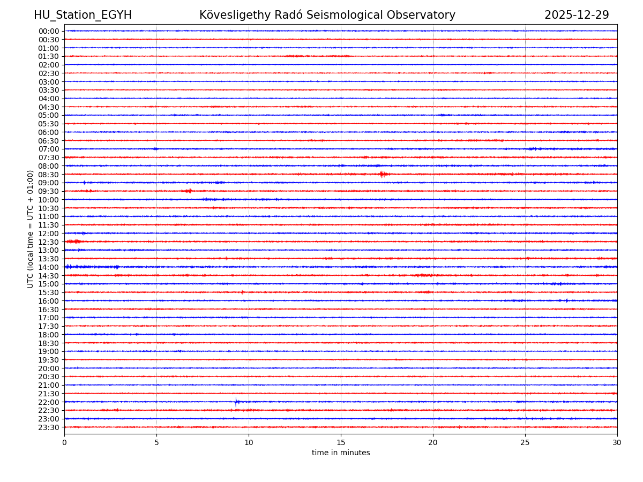Click the 23:30 row time label
This screenshot has width=643, height=482.
point(48,427)
